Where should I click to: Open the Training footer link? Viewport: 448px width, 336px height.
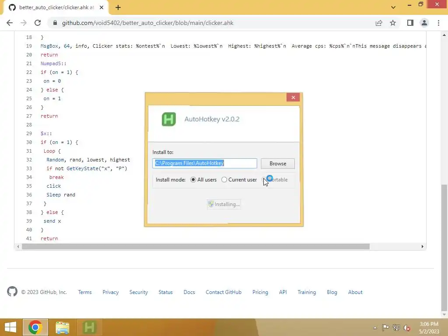pos(307,292)
